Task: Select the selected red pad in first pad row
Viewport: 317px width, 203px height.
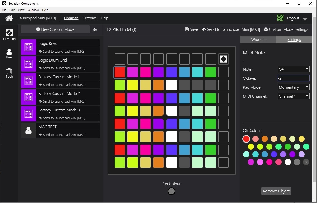Action: (120, 72)
